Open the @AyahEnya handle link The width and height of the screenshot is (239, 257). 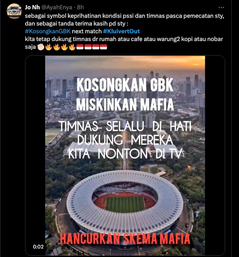[57, 7]
